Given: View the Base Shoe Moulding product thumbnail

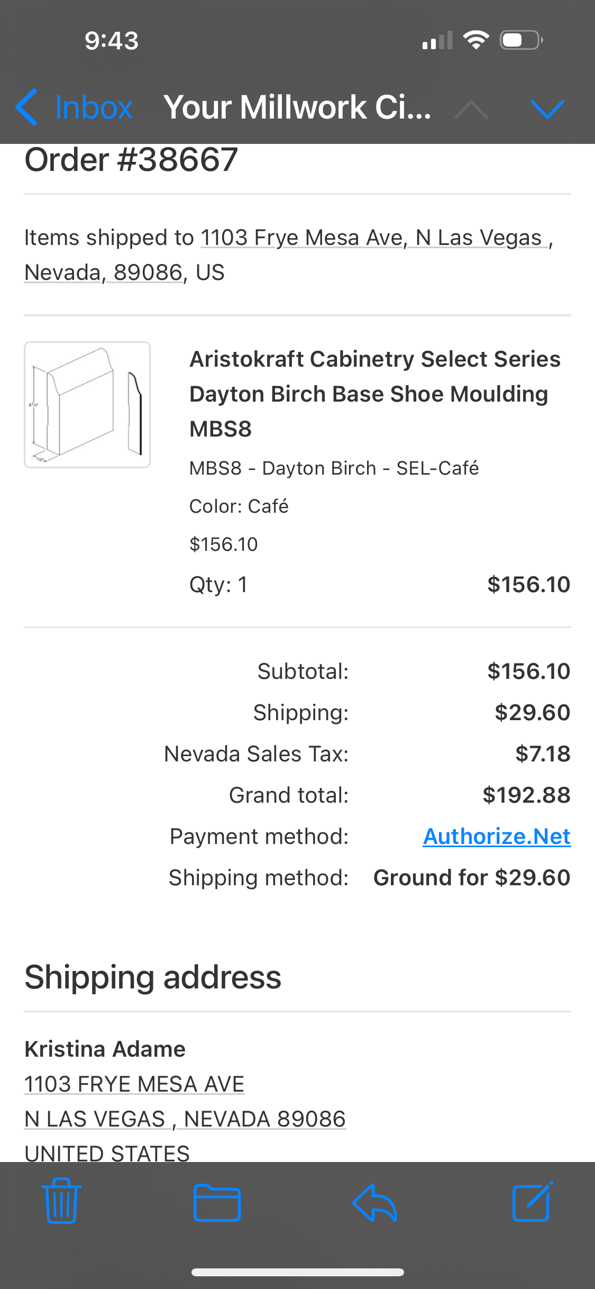Looking at the screenshot, I should coord(87,405).
